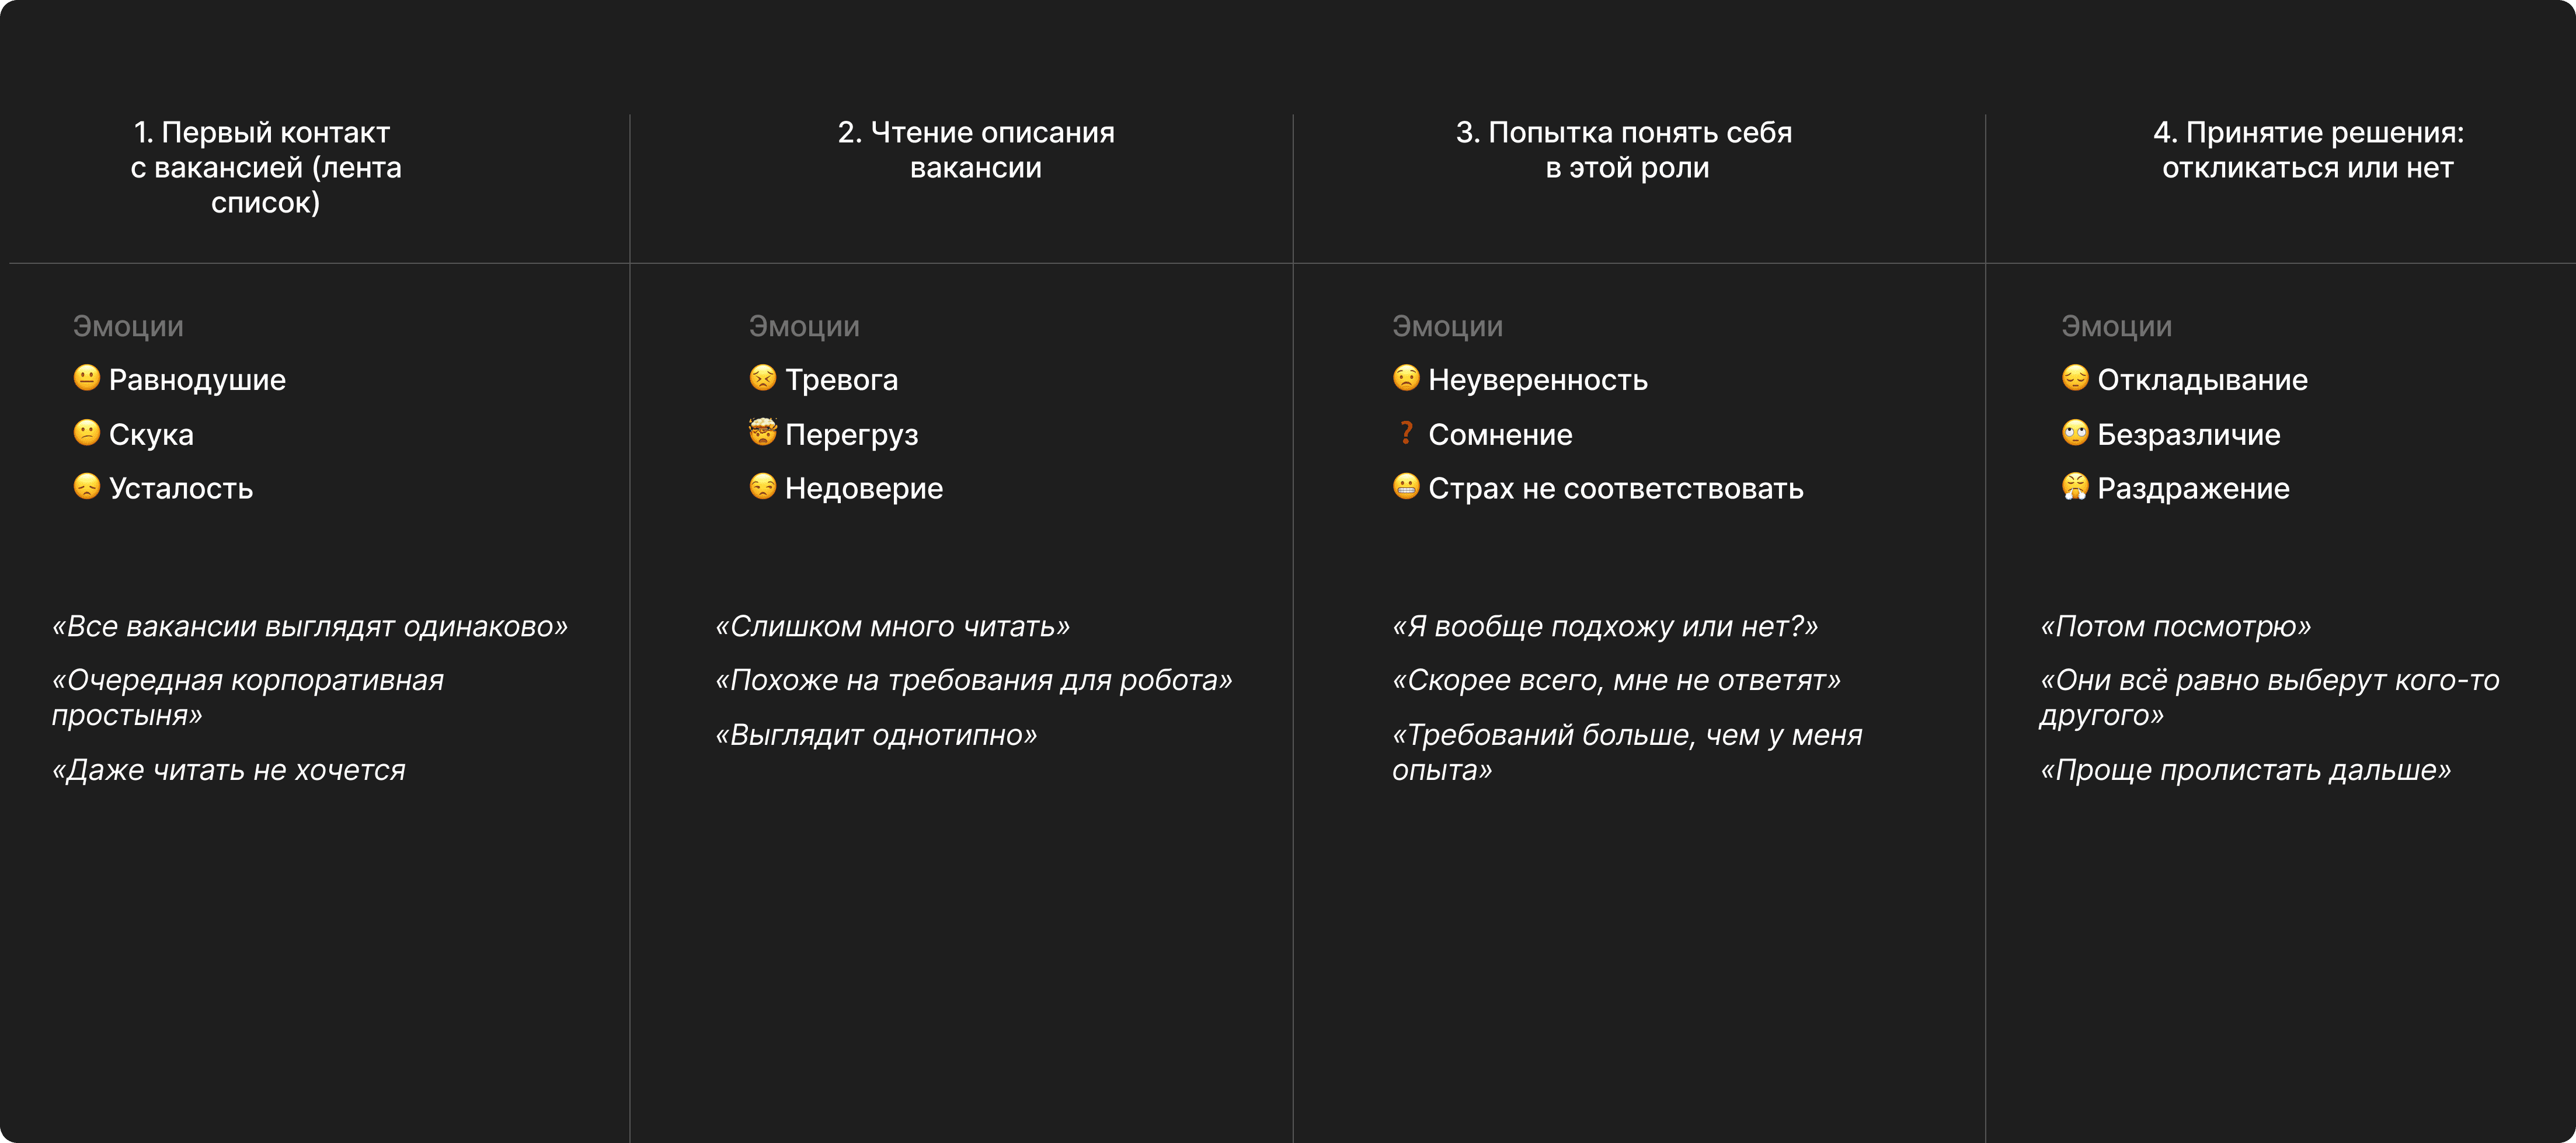
Task: Click the pensive emoji beside Откладывание
Action: point(2075,378)
